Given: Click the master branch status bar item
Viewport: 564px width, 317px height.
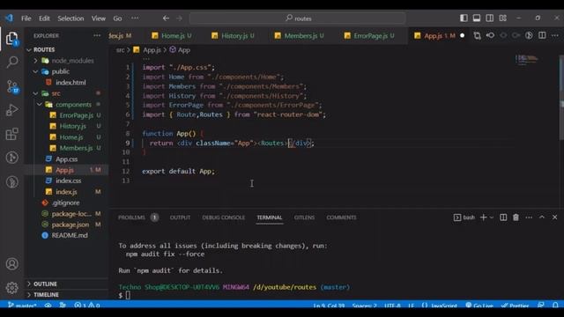Looking at the screenshot, I should [x=22, y=306].
